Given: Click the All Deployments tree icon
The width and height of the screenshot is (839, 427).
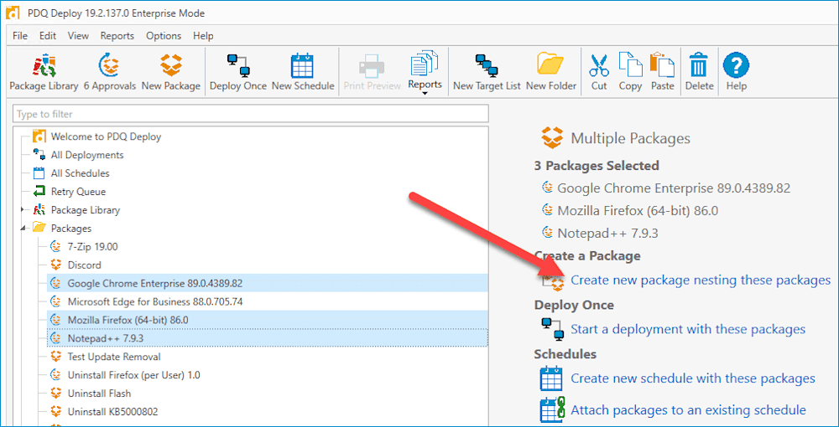Looking at the screenshot, I should click(x=39, y=155).
